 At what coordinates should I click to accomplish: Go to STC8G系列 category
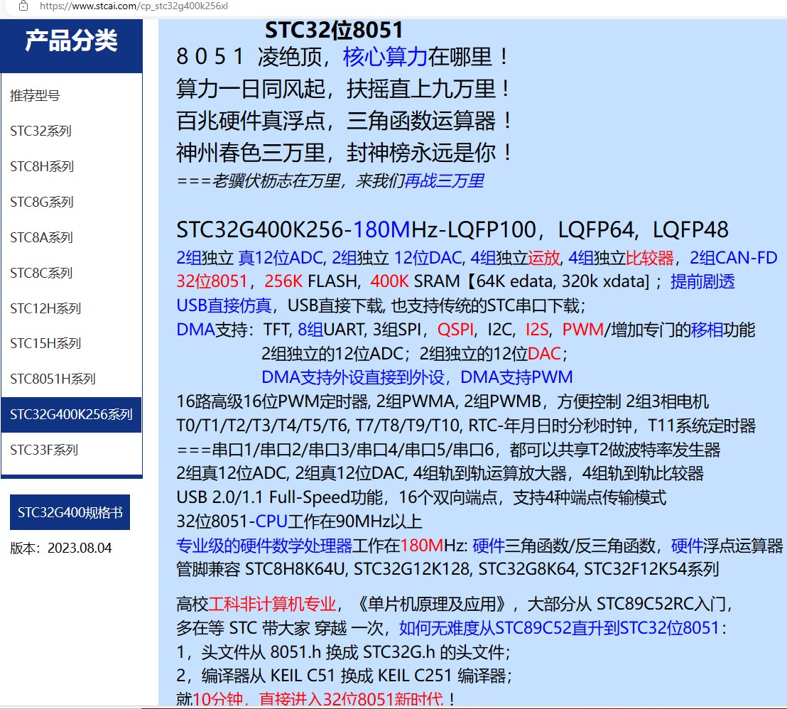42,202
